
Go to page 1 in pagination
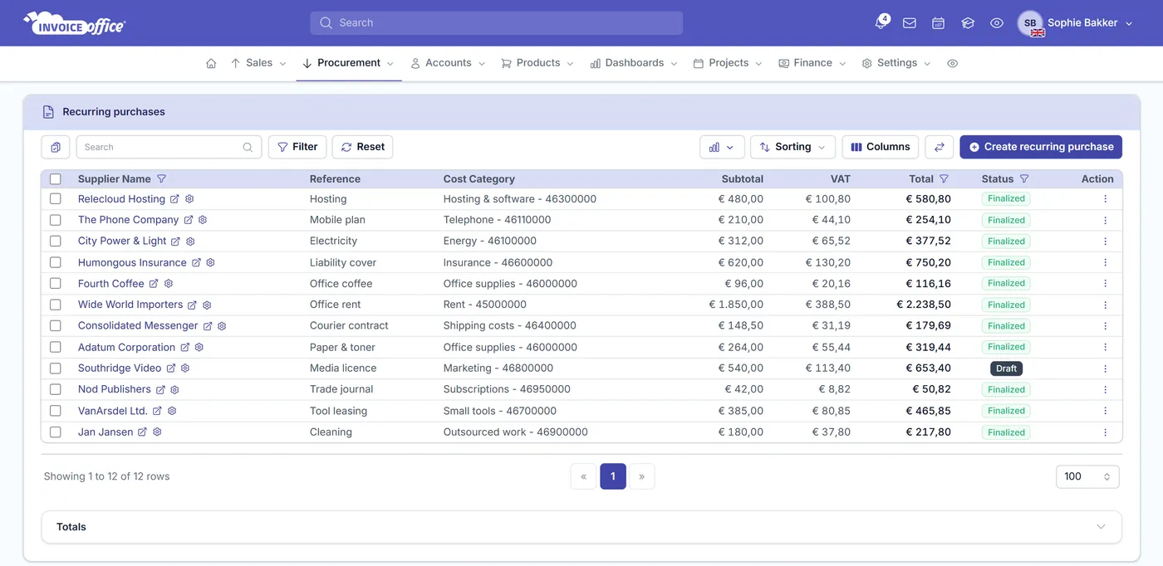pos(613,476)
